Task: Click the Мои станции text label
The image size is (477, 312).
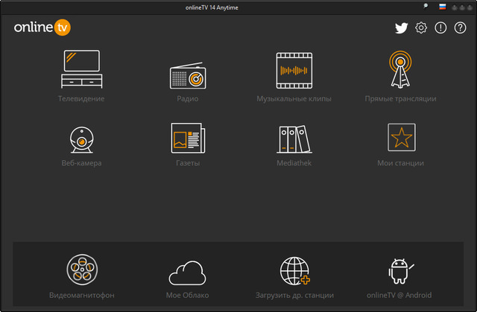Action: click(400, 163)
